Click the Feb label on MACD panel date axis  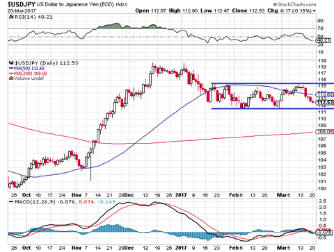[234, 248]
